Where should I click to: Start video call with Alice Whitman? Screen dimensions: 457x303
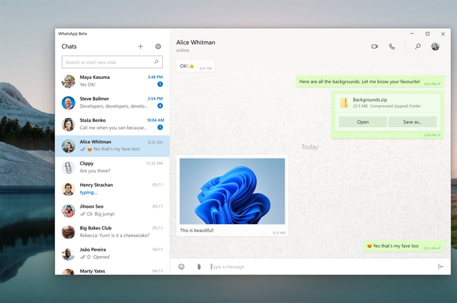pos(375,46)
